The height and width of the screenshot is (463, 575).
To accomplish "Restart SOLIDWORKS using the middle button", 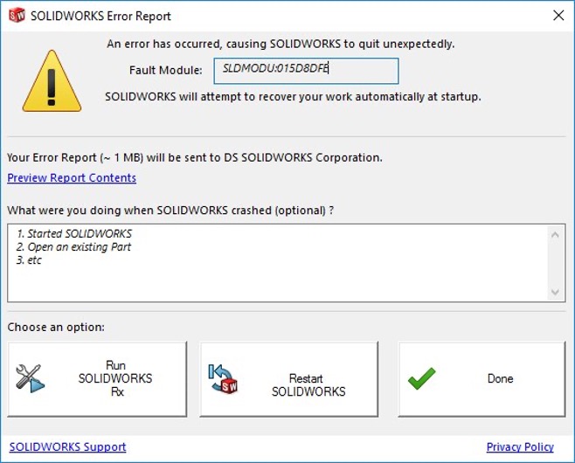I will [x=289, y=379].
